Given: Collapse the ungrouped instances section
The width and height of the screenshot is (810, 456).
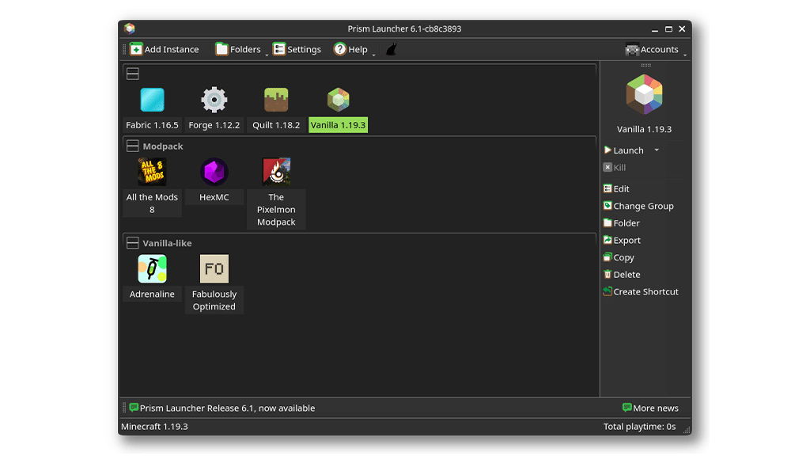Looking at the screenshot, I should [x=133, y=74].
